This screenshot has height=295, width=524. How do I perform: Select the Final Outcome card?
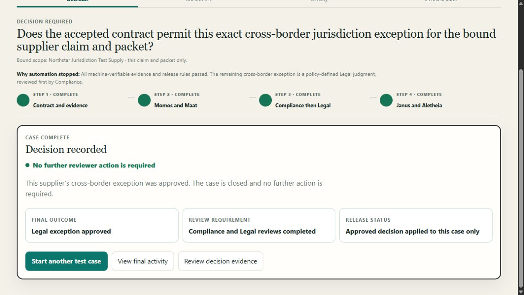point(102,225)
